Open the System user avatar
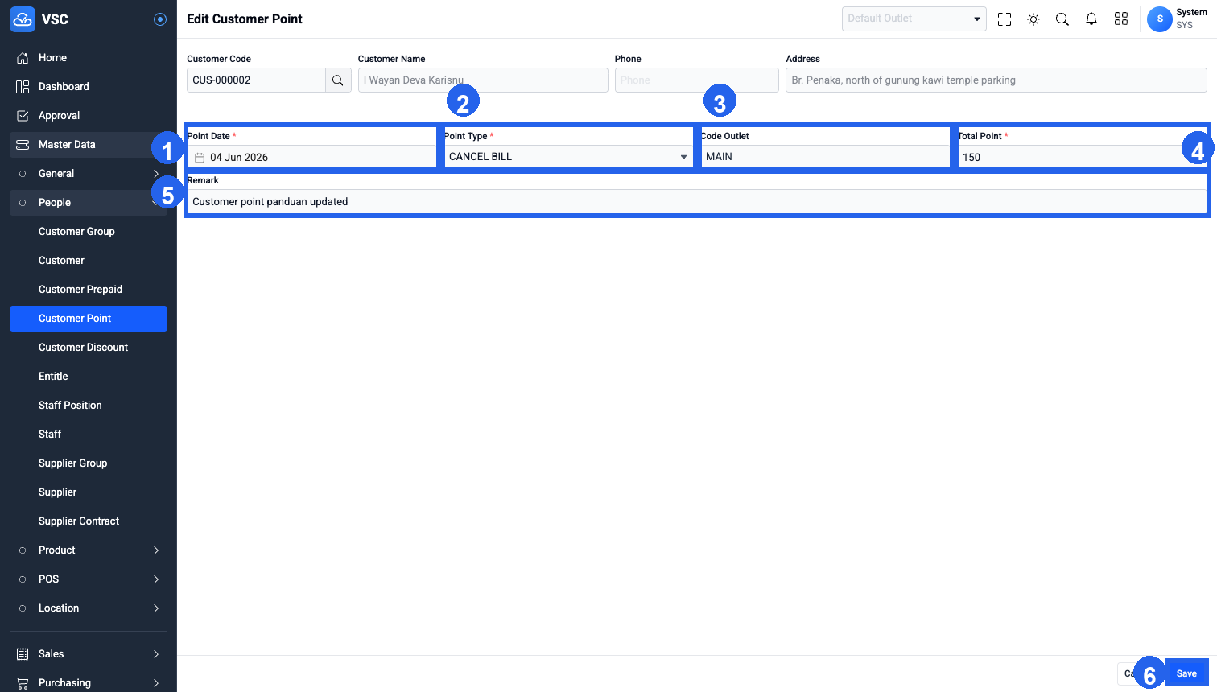This screenshot has width=1217, height=692. pyautogui.click(x=1160, y=19)
